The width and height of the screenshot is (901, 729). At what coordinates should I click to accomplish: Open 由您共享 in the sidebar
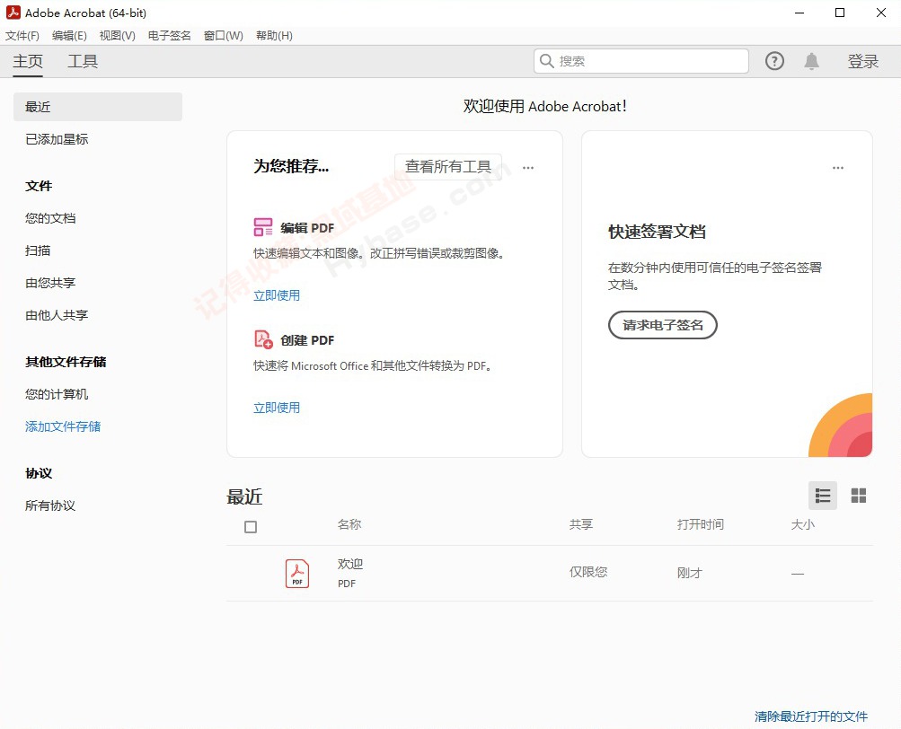tap(50, 283)
